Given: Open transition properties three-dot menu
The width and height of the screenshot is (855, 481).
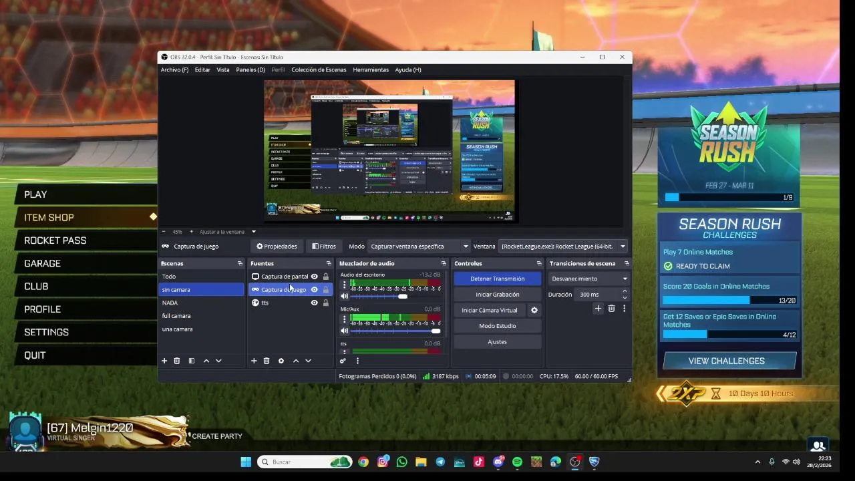Looking at the screenshot, I should tap(625, 308).
